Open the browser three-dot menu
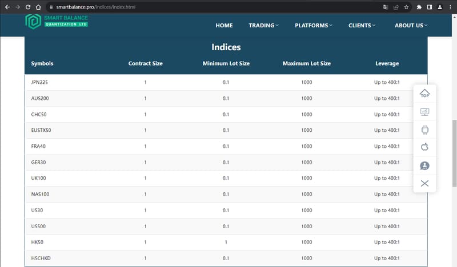 tap(450, 7)
